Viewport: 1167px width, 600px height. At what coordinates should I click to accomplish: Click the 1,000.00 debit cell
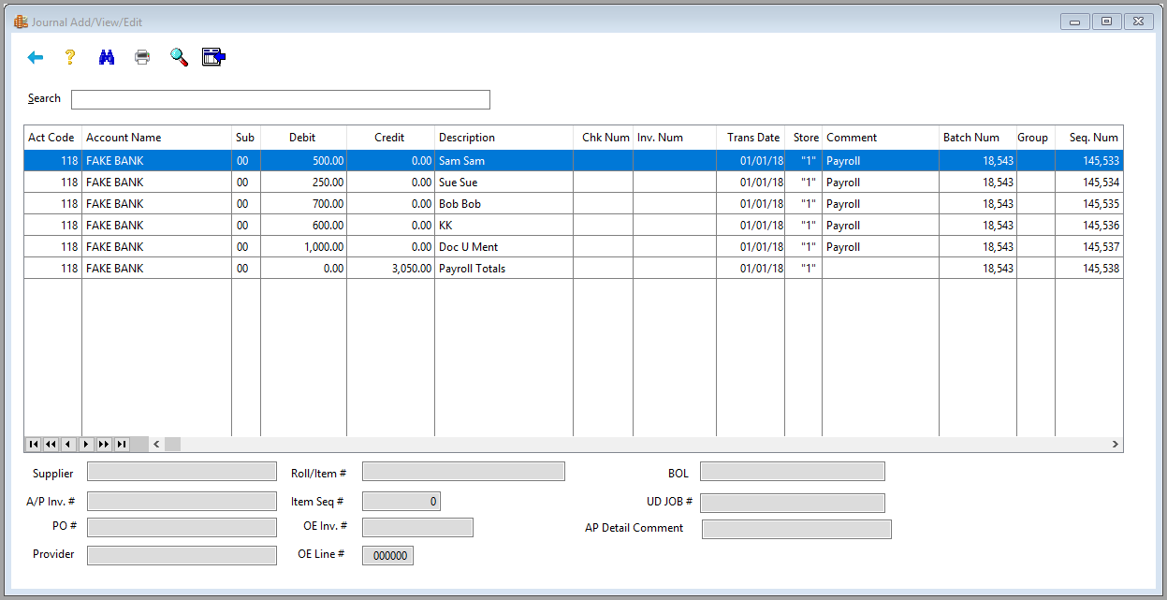304,247
